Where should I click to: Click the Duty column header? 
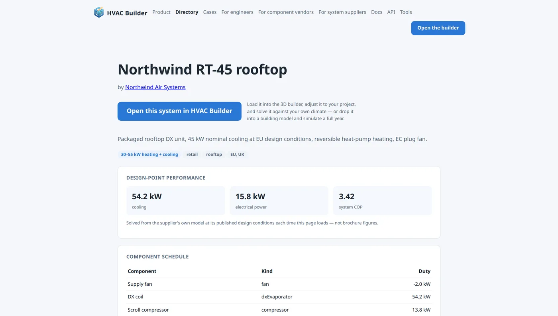424,271
